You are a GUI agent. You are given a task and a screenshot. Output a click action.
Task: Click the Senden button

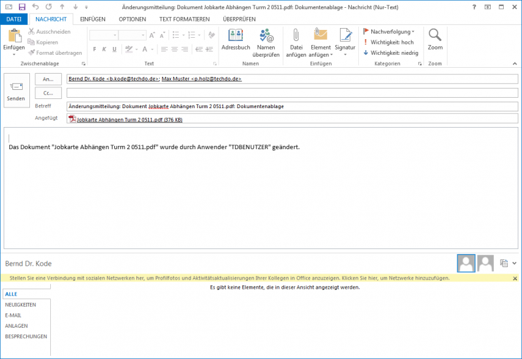pyautogui.click(x=16, y=91)
